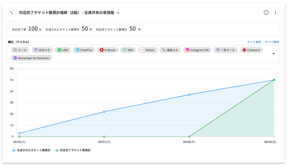Image resolution: width=287 pixels, height=165 pixels.
Task: Select the Yahoo! channel chip
Action: (x=148, y=50)
